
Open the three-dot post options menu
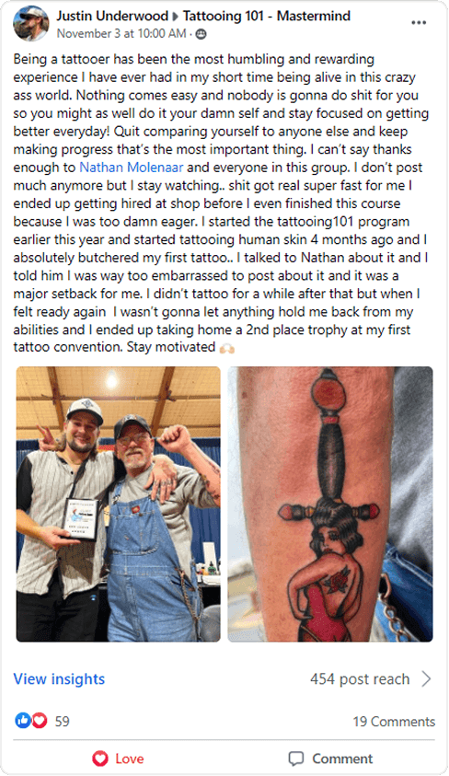click(x=419, y=23)
